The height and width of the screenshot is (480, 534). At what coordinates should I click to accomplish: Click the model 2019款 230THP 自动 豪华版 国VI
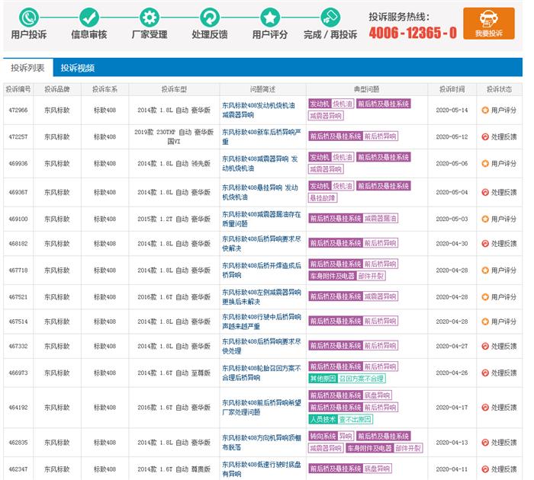[174, 136]
